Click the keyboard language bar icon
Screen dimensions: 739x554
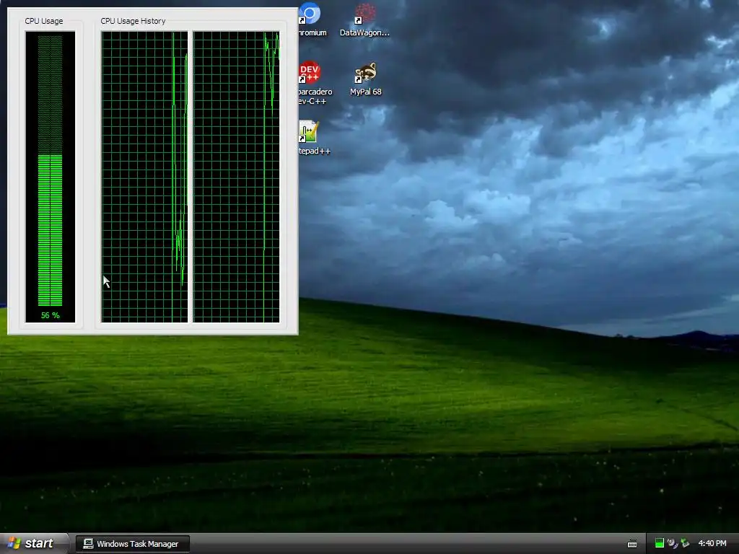click(632, 544)
